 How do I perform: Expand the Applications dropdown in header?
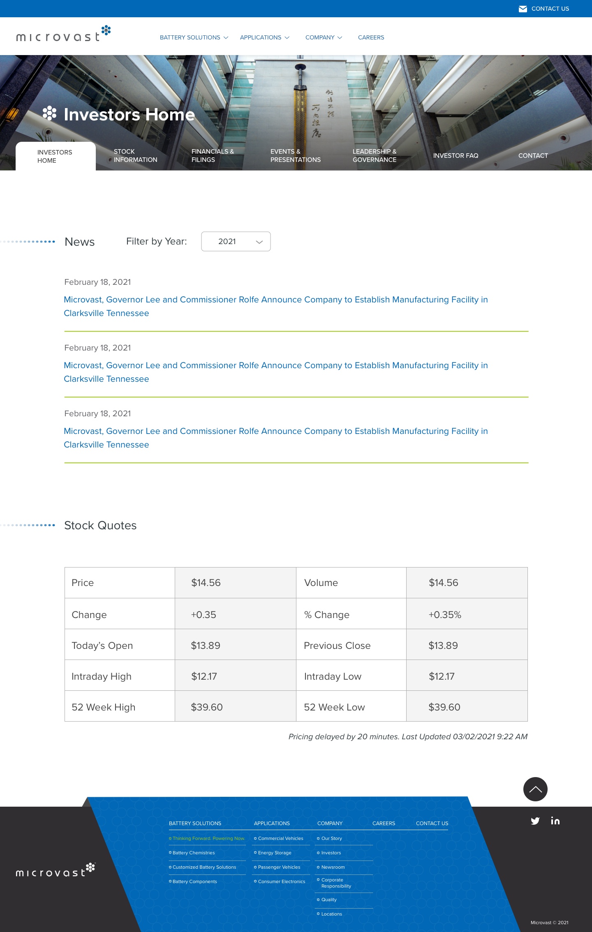(265, 37)
